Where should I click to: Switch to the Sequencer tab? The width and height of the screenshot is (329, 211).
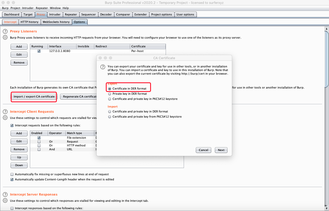88,14
